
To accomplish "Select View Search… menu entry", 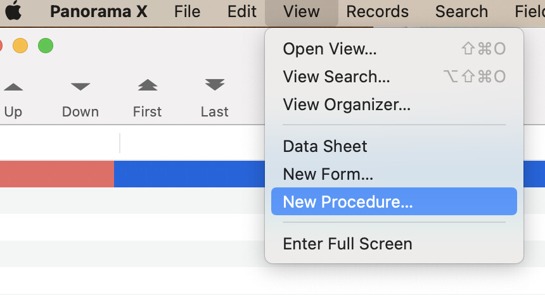I will pos(336,77).
